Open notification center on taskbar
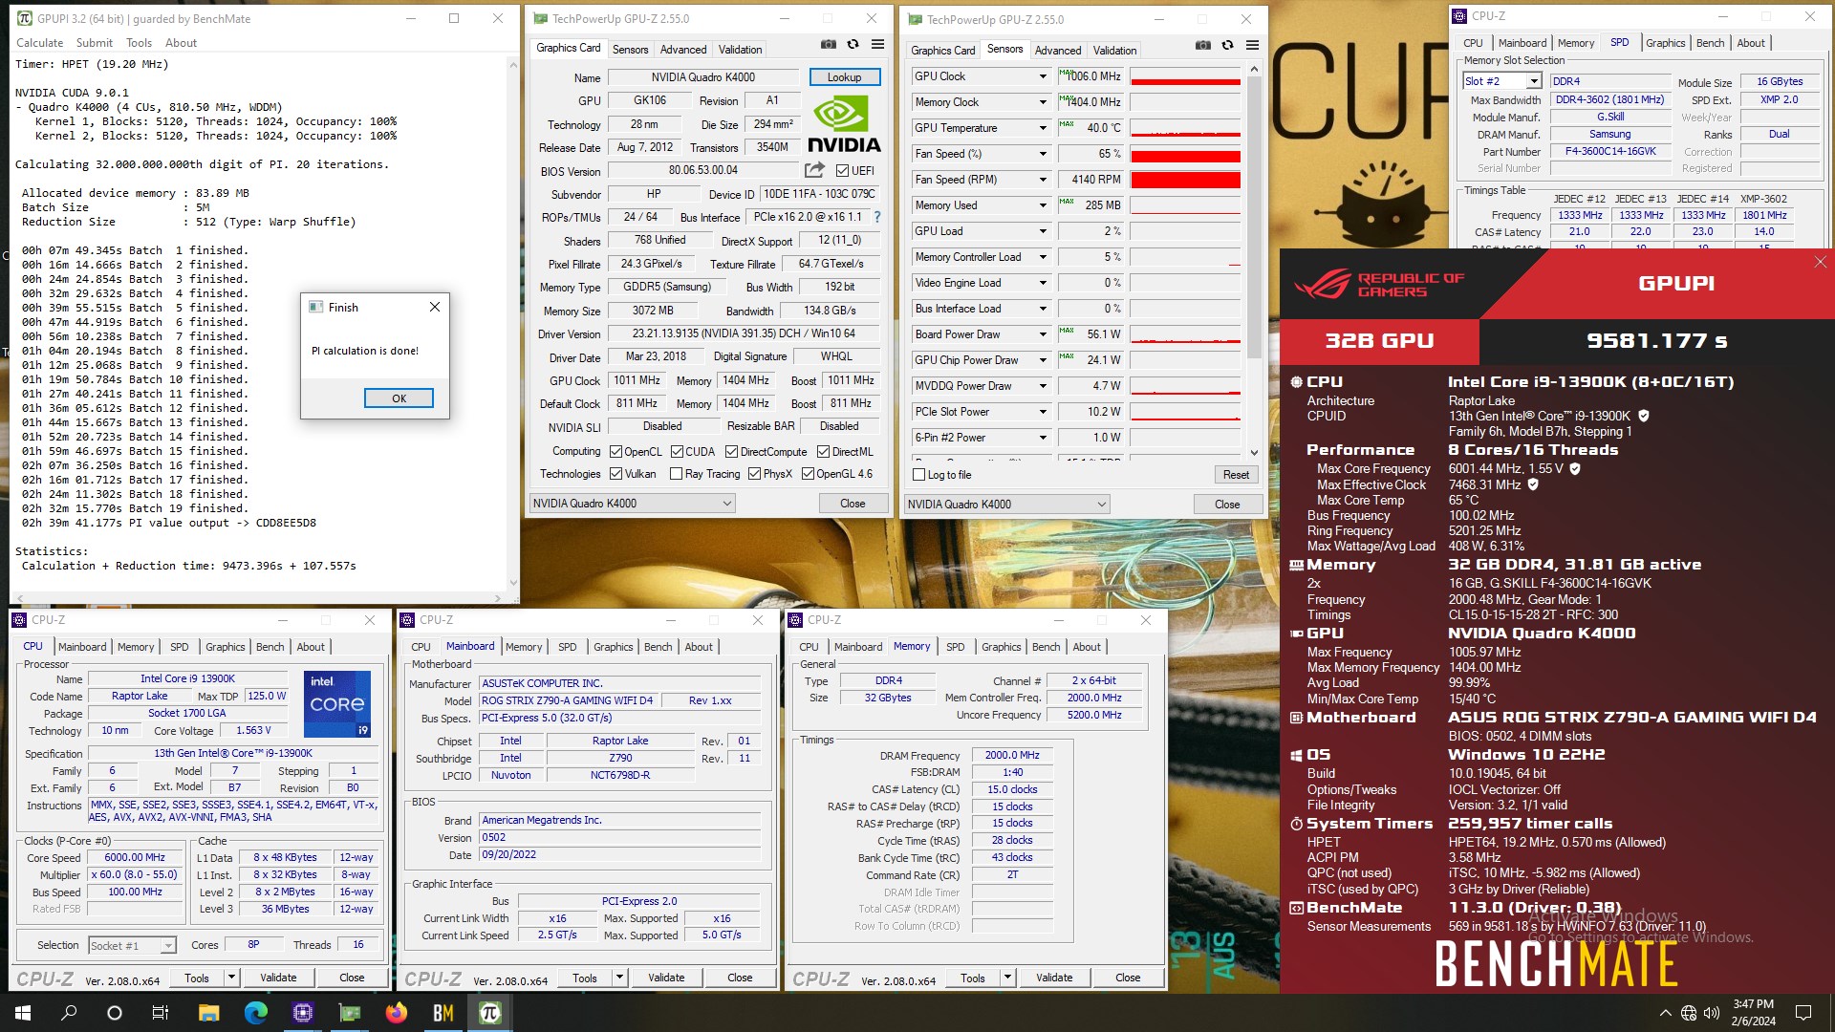This screenshot has width=1835, height=1032. [x=1803, y=1013]
